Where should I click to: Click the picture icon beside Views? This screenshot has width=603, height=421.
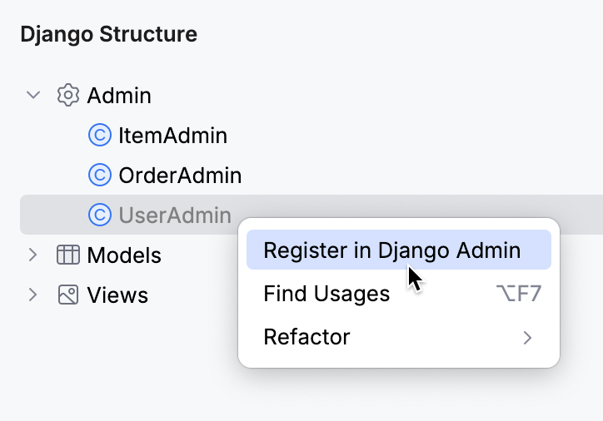[68, 295]
